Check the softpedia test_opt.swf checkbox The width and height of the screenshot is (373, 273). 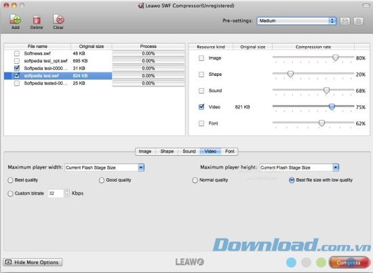[17, 61]
